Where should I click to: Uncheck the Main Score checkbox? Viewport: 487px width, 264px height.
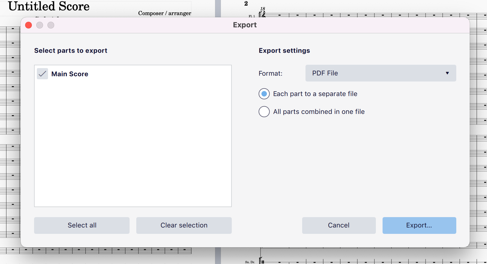(x=42, y=74)
